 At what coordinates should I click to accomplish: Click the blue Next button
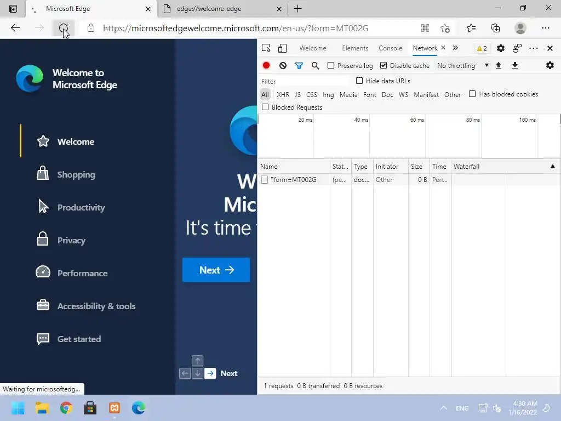[216, 270]
